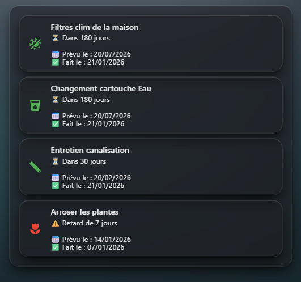Click the Dans 30 jours countdown text
Image resolution: width=301 pixels, height=282 pixels.
click(84, 161)
